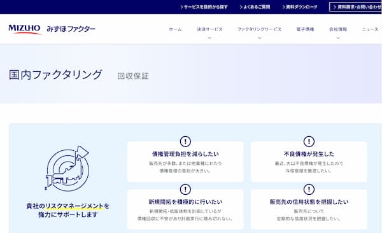This screenshot has width=382, height=233.
Task: Click 貴社のリスクマネージメントを text
Action: 68,206
